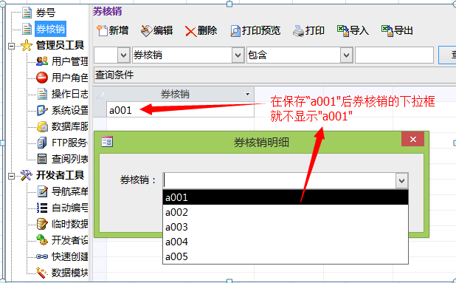Open 打印预览 (Print Preview)
This screenshot has width=456, height=283.
click(235, 31)
